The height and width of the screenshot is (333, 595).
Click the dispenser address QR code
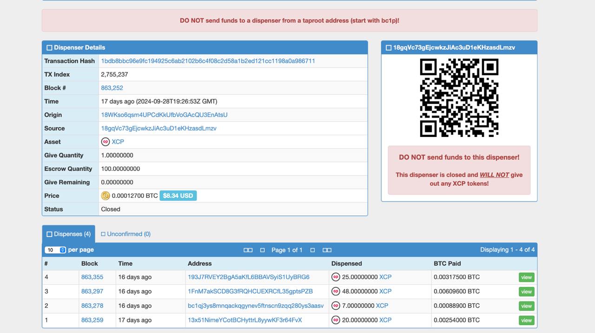coord(459,98)
